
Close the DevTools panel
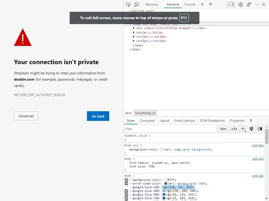(x=264, y=4)
